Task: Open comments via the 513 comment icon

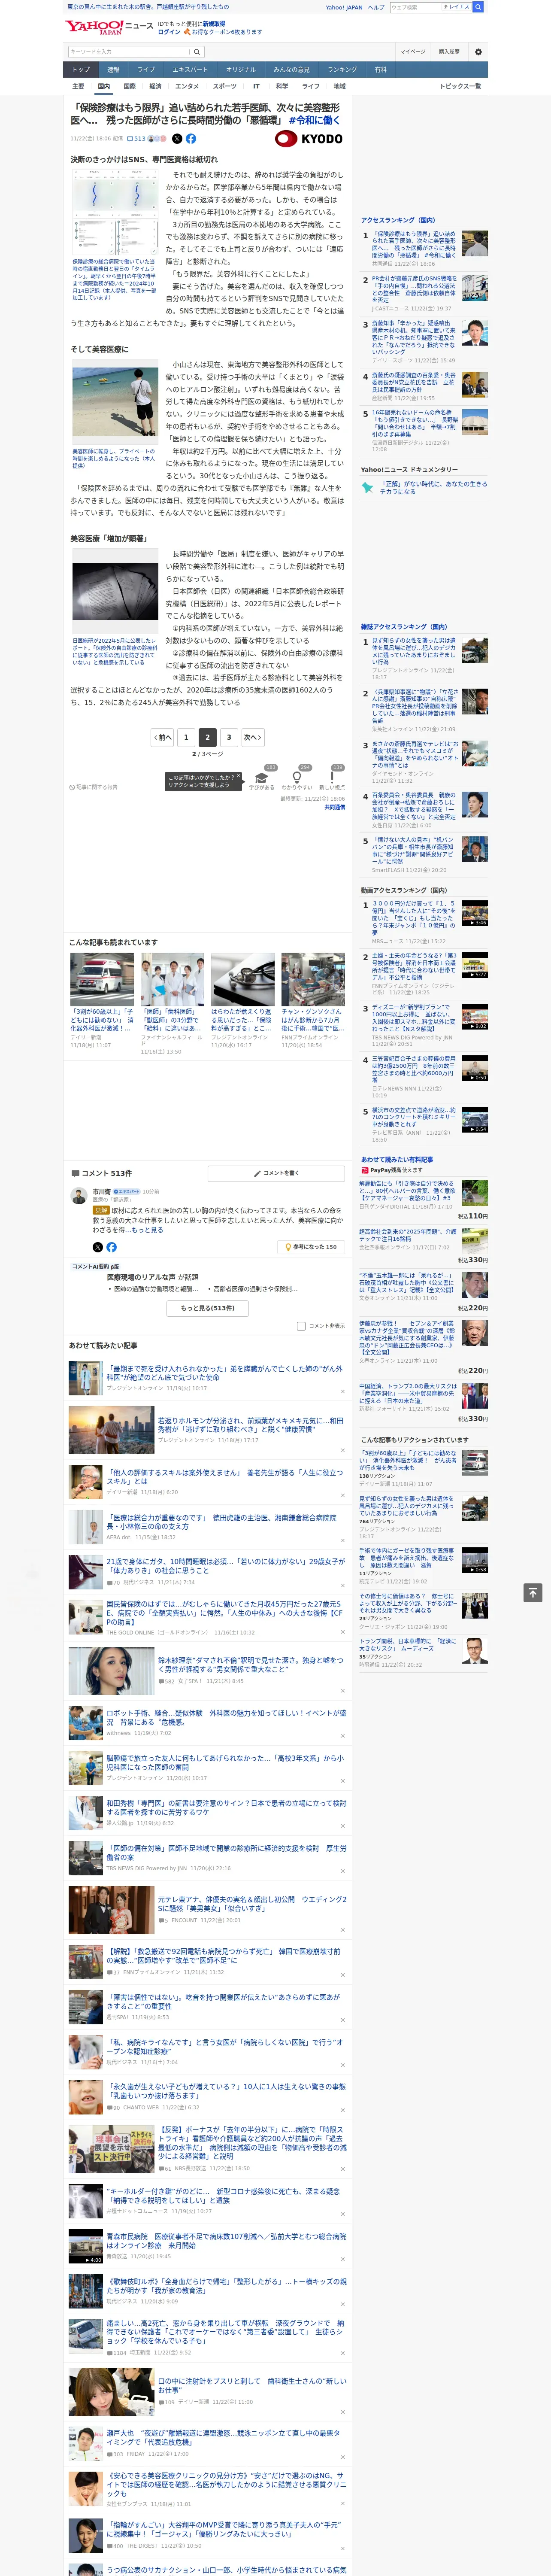Action: pos(136,139)
